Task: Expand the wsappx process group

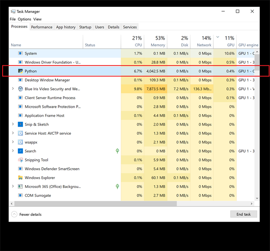Action: pyautogui.click(x=13, y=142)
